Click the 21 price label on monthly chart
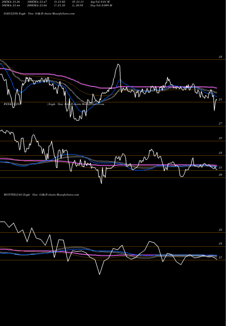Screen dimensions: 226x326 point(221,258)
